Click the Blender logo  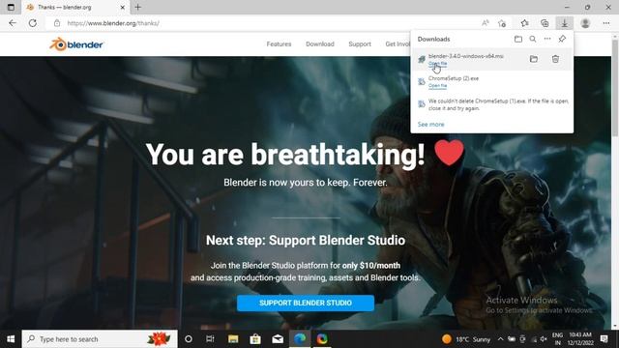click(x=76, y=44)
